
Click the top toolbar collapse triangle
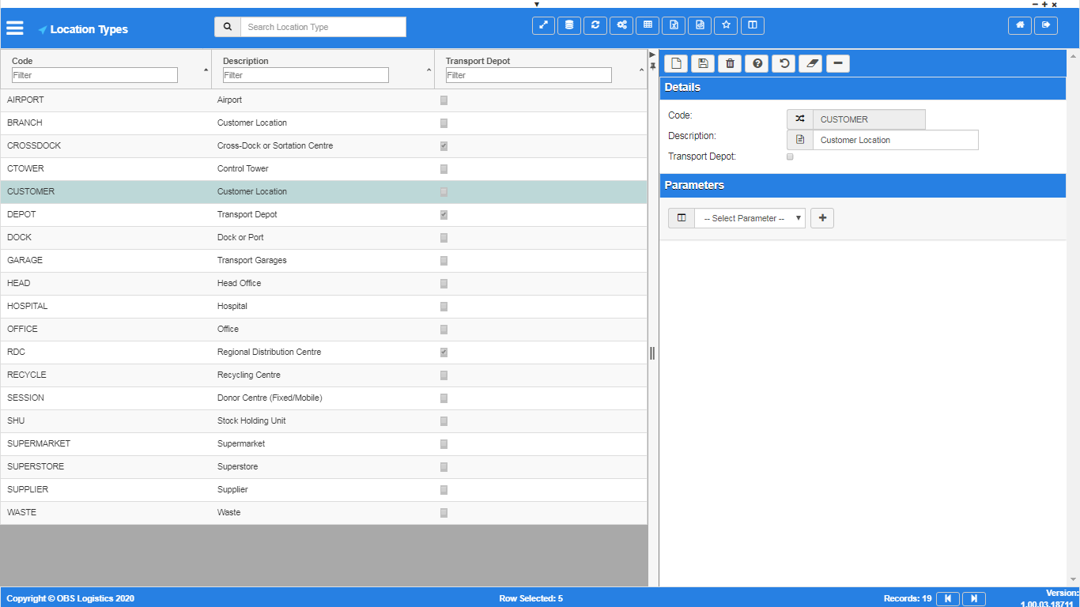(537, 4)
